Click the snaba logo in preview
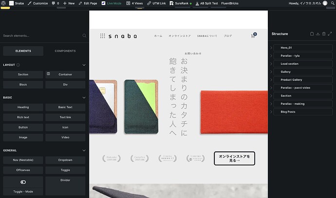This screenshot has height=198, width=336. click(x=118, y=36)
